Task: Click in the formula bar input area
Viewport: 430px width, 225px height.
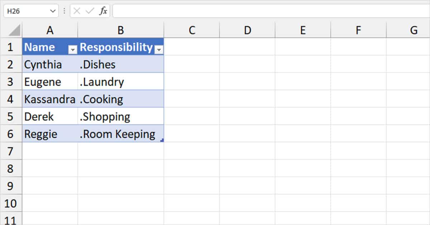Action: (269, 11)
